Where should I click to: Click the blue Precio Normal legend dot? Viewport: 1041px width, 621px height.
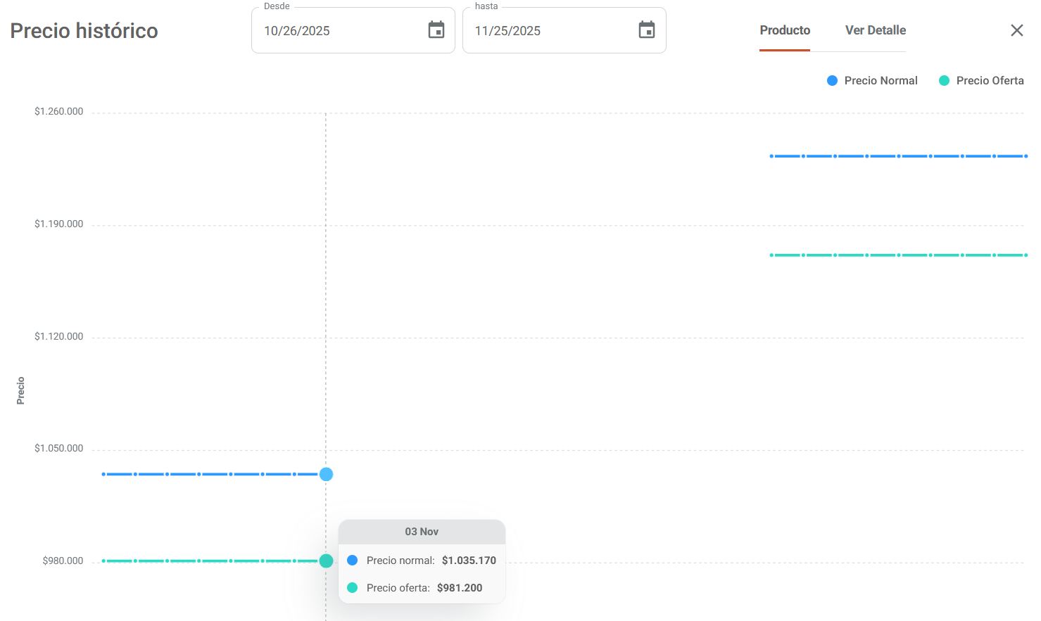[x=832, y=81]
